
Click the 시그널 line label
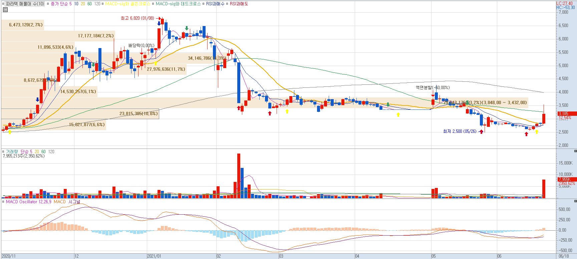click(x=74, y=202)
